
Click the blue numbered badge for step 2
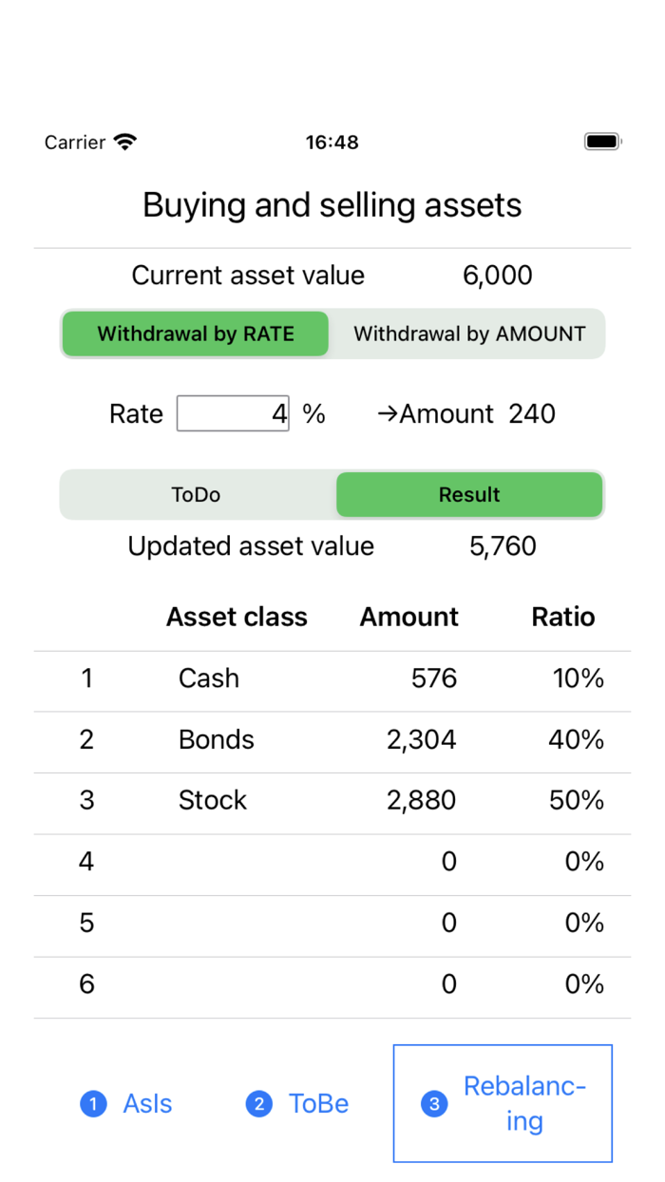pyautogui.click(x=258, y=1104)
